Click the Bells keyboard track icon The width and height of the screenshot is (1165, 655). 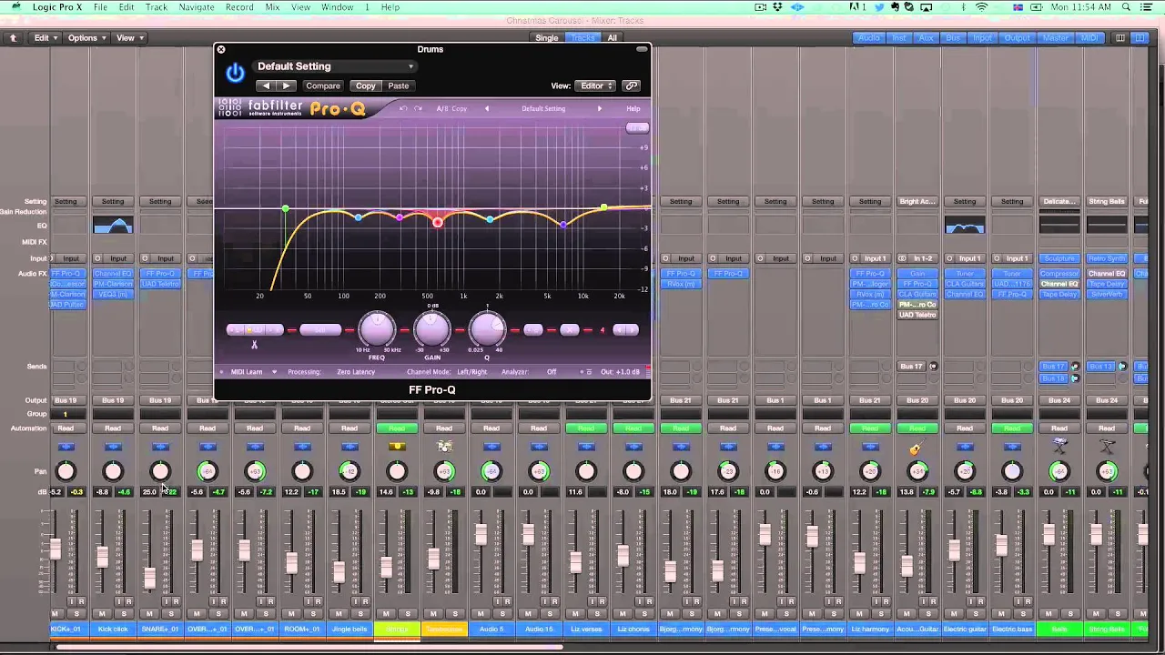coord(1059,446)
